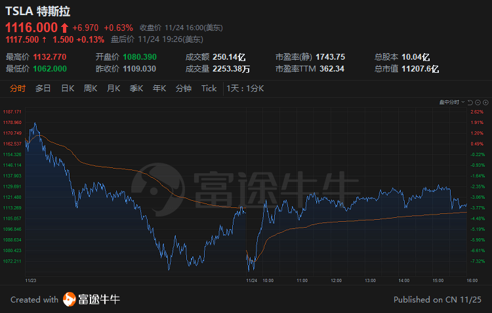This screenshot has height=313, width=492.
Task: Click the volume value 2253.38万
Action: click(x=232, y=69)
